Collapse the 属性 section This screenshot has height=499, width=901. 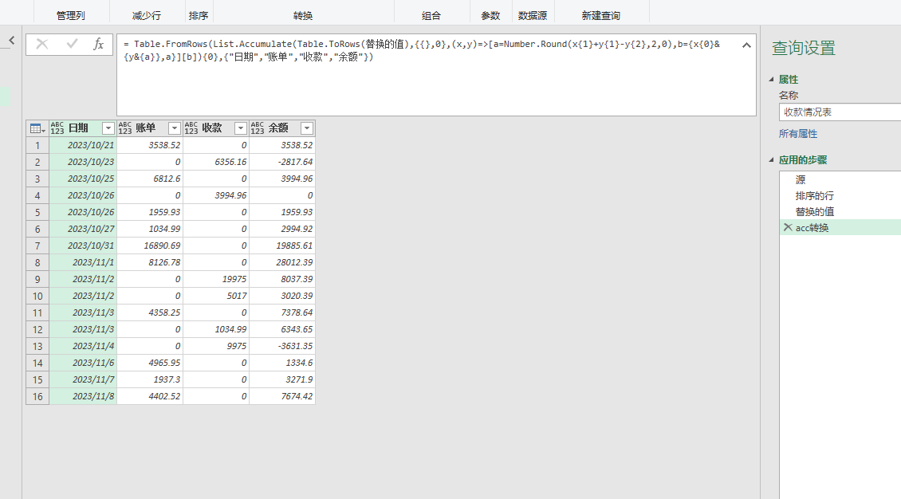770,80
